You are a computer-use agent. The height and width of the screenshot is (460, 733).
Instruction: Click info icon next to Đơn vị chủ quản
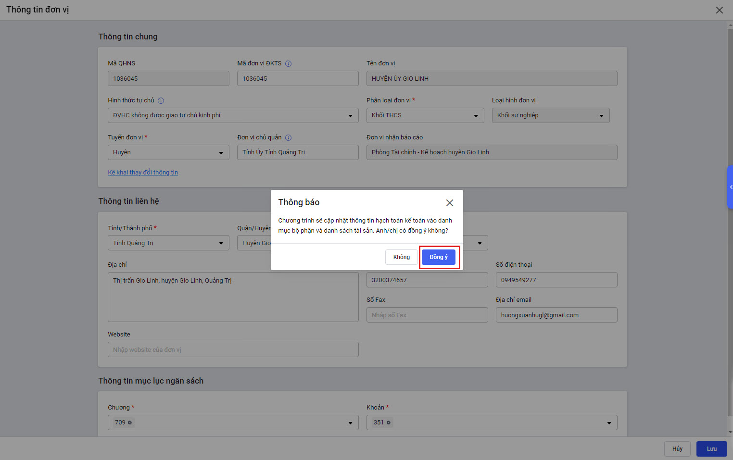[288, 138]
